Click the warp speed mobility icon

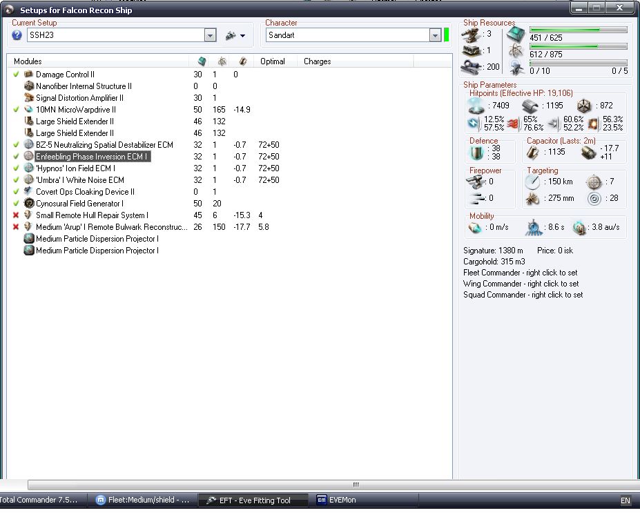[579, 228]
